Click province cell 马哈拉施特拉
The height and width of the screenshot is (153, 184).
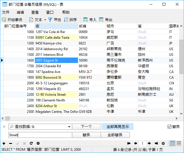153,89
